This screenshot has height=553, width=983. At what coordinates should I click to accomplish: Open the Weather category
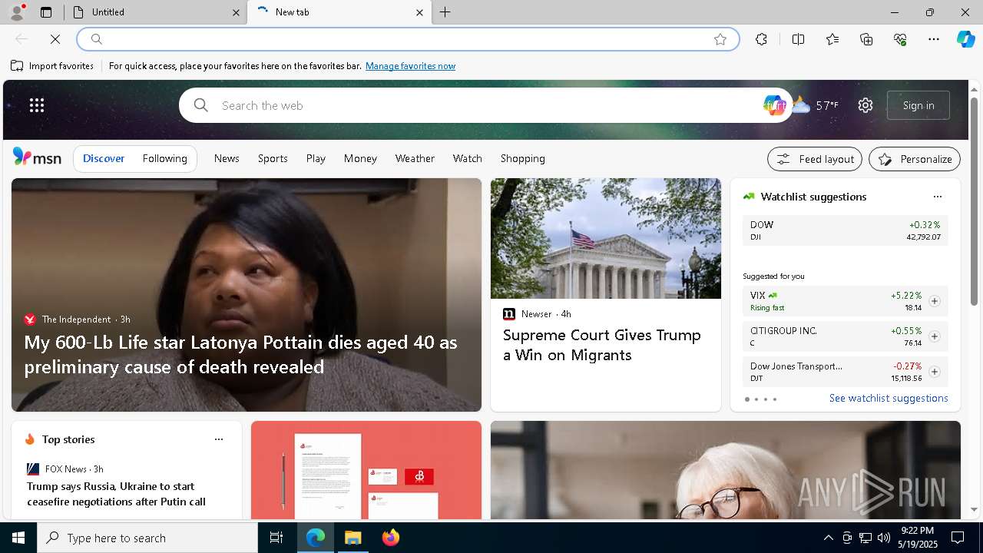[x=415, y=158]
